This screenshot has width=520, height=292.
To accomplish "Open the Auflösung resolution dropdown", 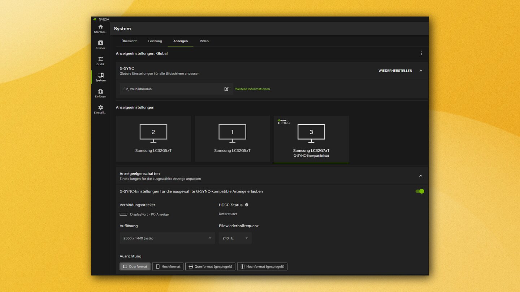I will pyautogui.click(x=167, y=238).
